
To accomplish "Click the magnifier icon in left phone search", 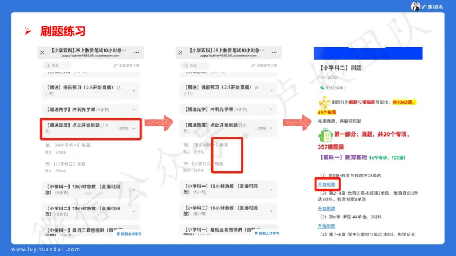I will [x=47, y=65].
